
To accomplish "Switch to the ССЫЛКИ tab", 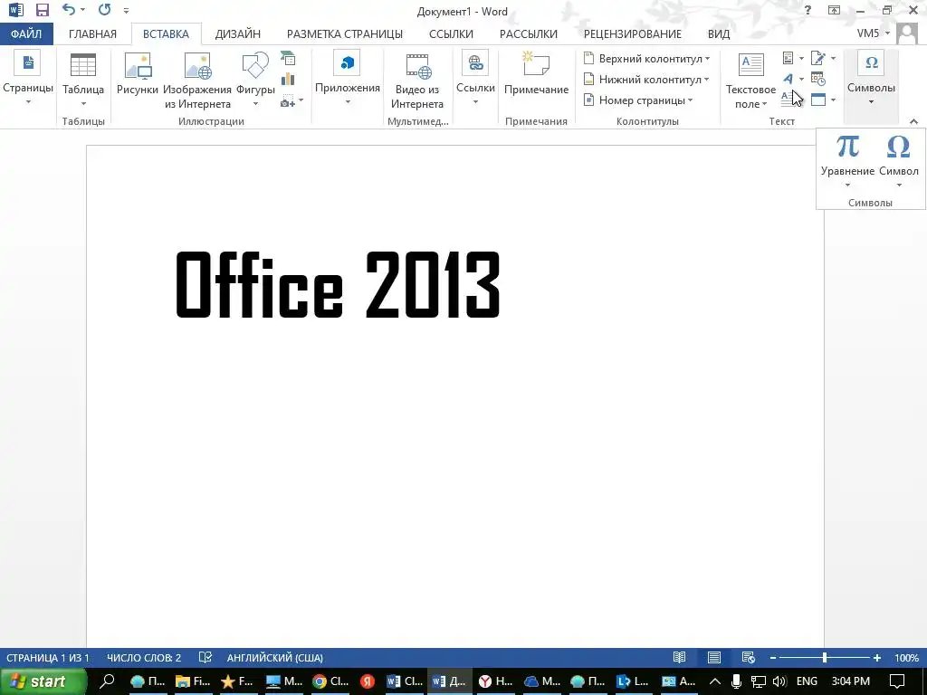I will [451, 33].
